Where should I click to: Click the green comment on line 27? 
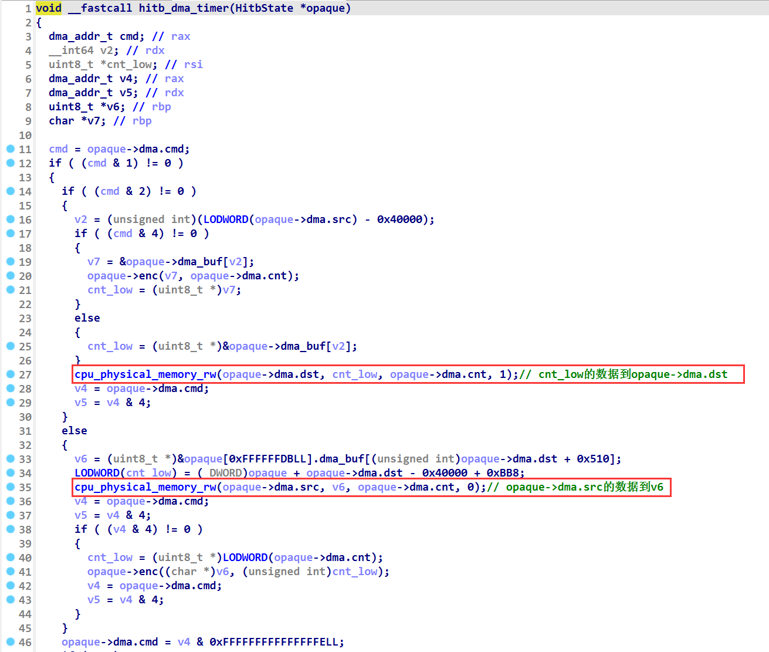point(624,374)
